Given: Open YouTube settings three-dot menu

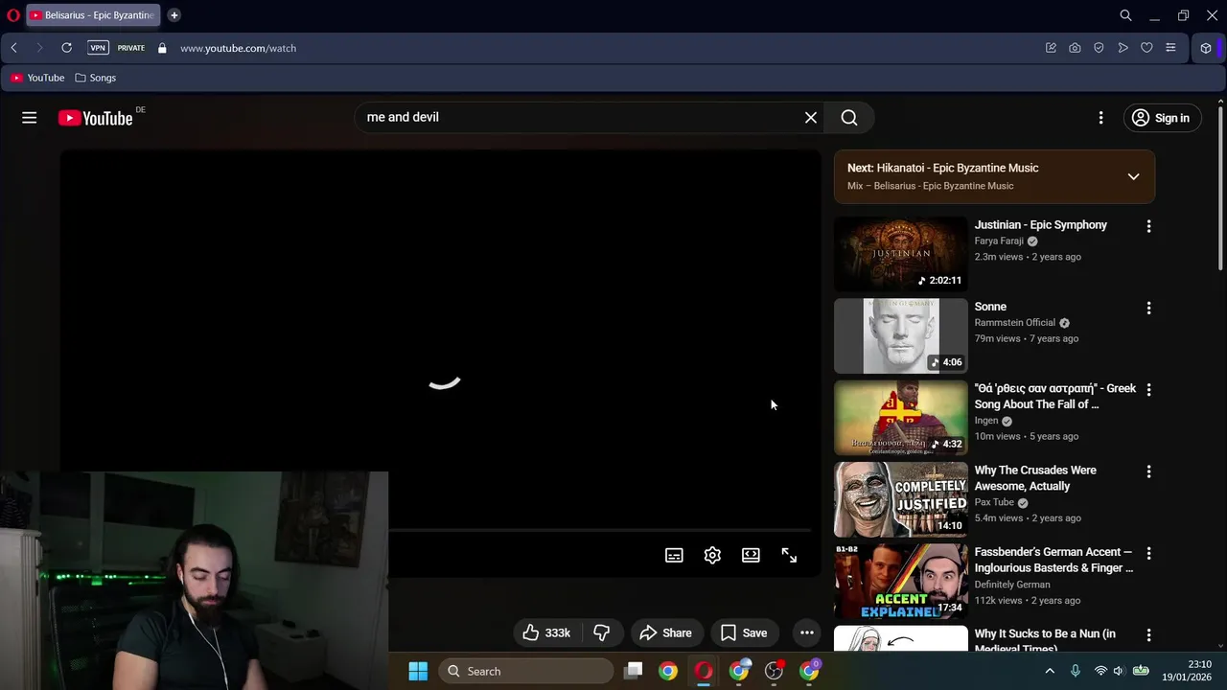Looking at the screenshot, I should (1100, 118).
